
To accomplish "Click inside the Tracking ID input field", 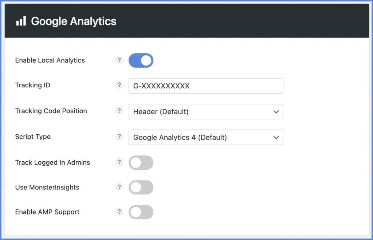I will coord(206,86).
